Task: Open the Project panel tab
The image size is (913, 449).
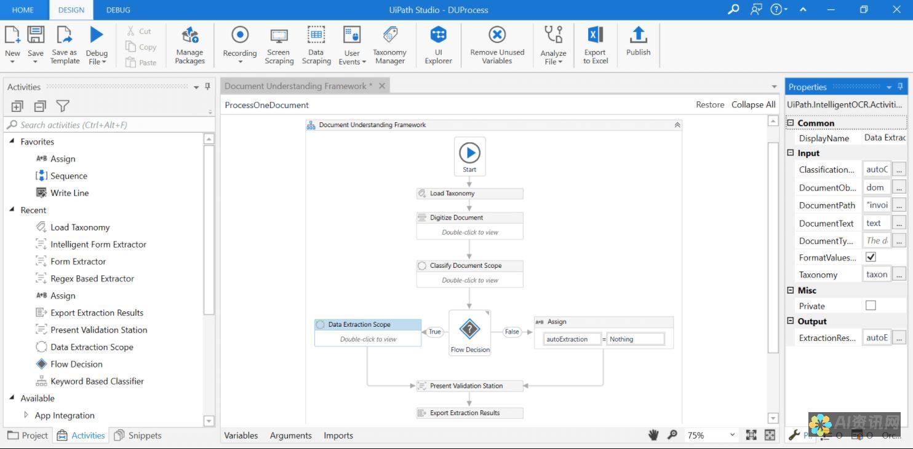Action: click(28, 435)
